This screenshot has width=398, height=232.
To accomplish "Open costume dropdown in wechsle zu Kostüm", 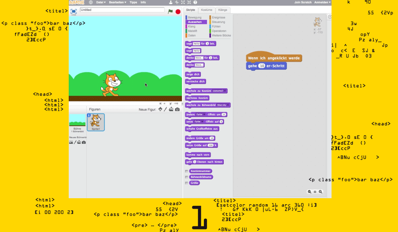I will point(219,91).
